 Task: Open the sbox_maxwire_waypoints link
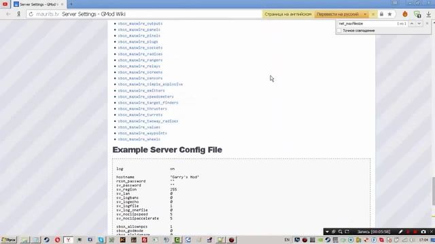[142, 133]
